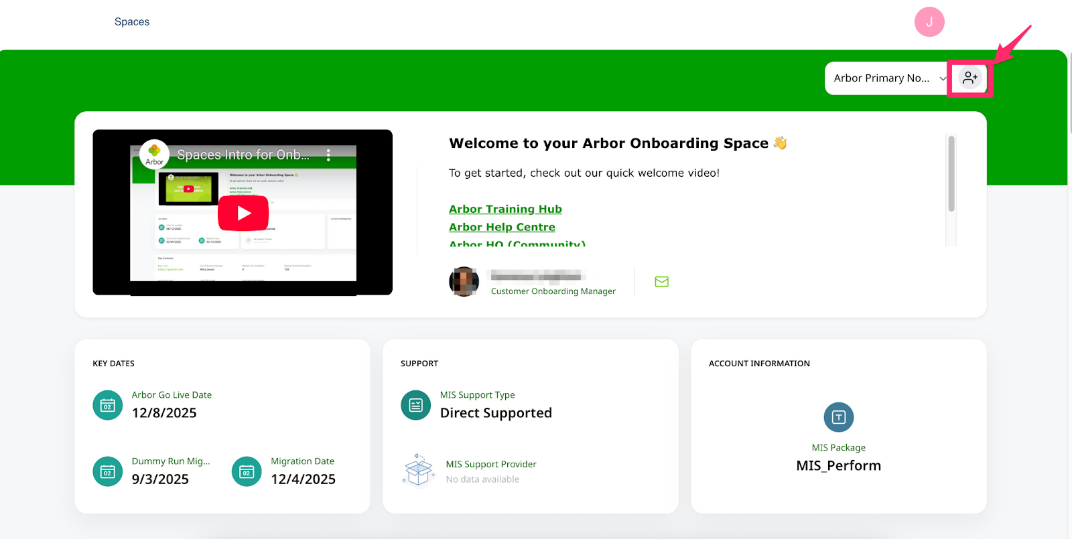
Task: Click the Dummy Run Migration calendar icon
Action: (107, 471)
